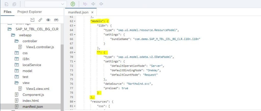Click the green Run button

tap(73, 4)
